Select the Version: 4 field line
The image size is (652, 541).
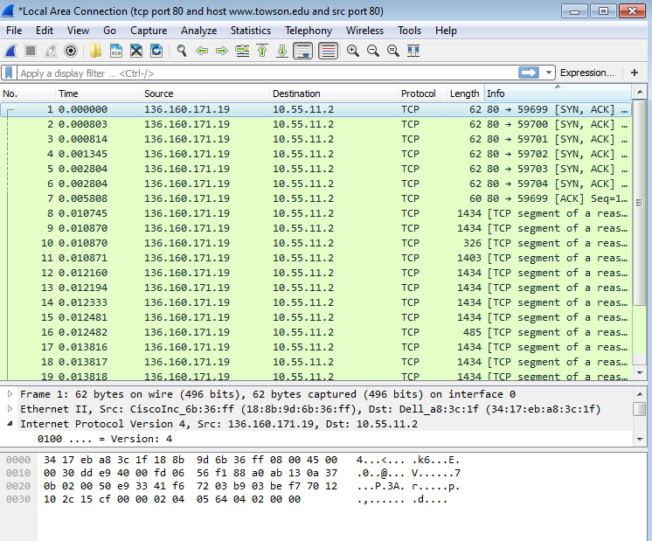pyautogui.click(x=104, y=439)
